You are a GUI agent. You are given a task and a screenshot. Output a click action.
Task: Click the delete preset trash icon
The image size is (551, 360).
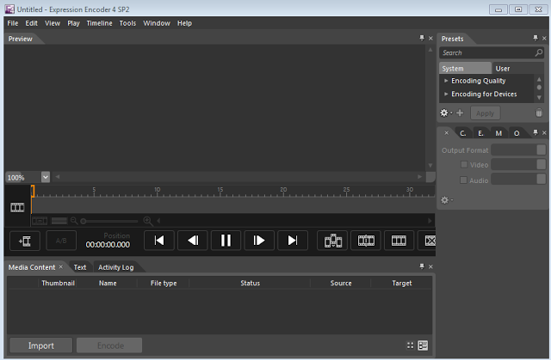(x=539, y=113)
